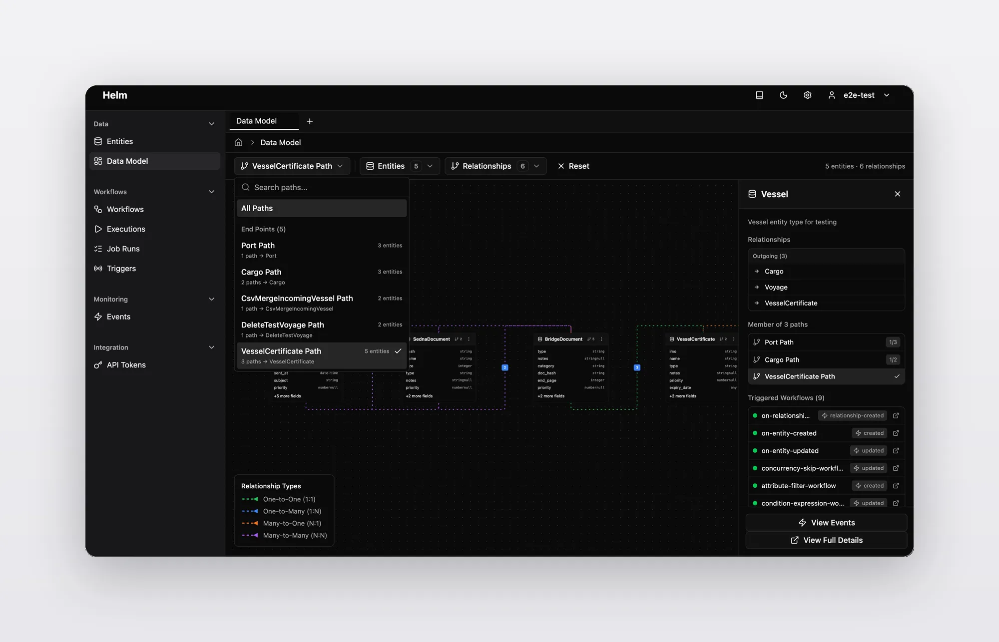
Task: Collapse the Monitoring sidebar section
Action: (x=211, y=299)
